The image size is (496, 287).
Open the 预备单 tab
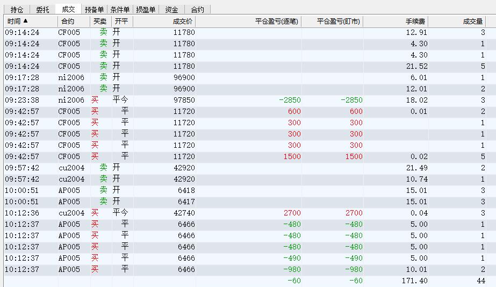(x=94, y=10)
